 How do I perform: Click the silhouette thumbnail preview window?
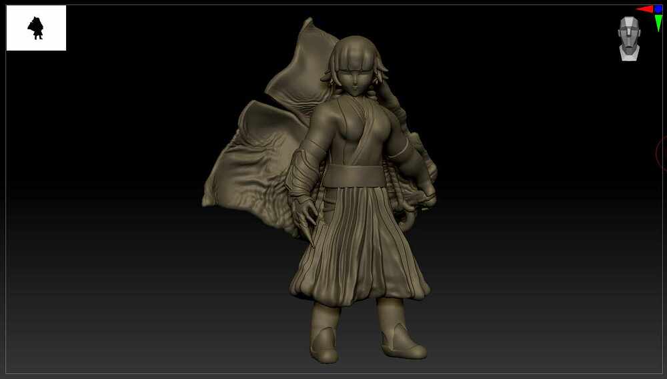(x=36, y=28)
